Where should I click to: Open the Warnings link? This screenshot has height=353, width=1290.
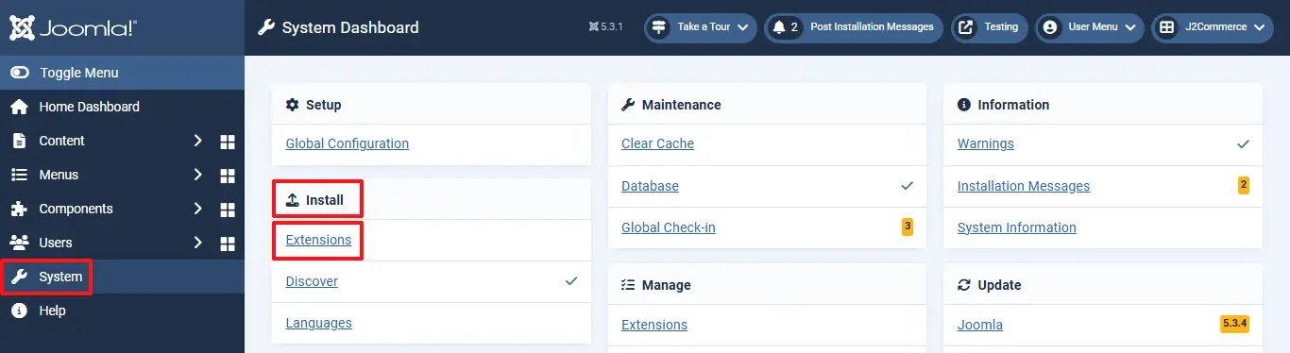(986, 144)
